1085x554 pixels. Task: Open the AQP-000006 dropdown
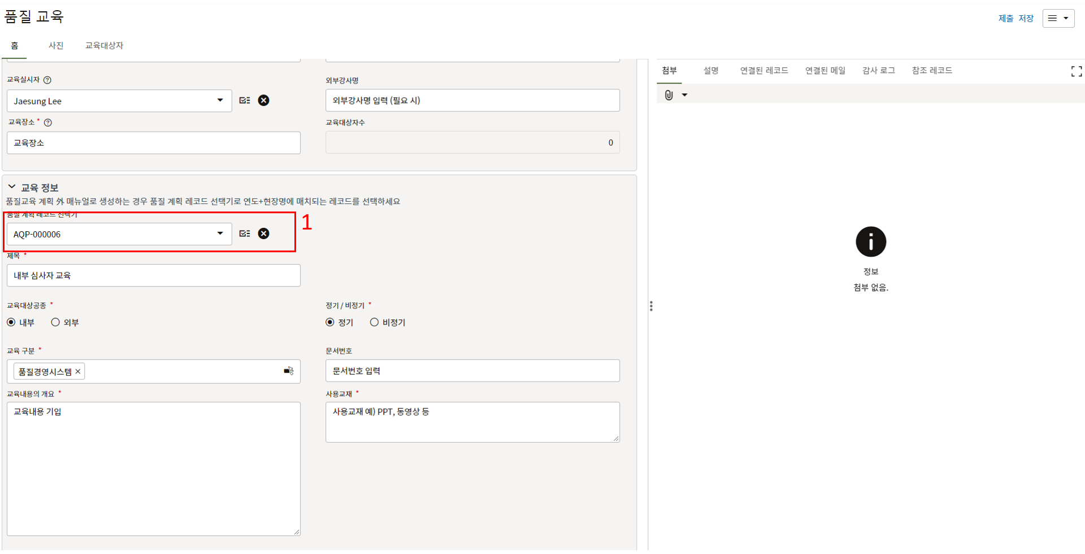point(220,234)
